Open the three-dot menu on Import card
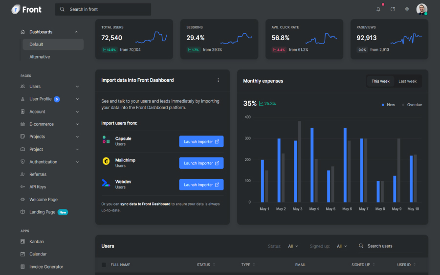Image resolution: width=440 pixels, height=275 pixels. tap(218, 80)
